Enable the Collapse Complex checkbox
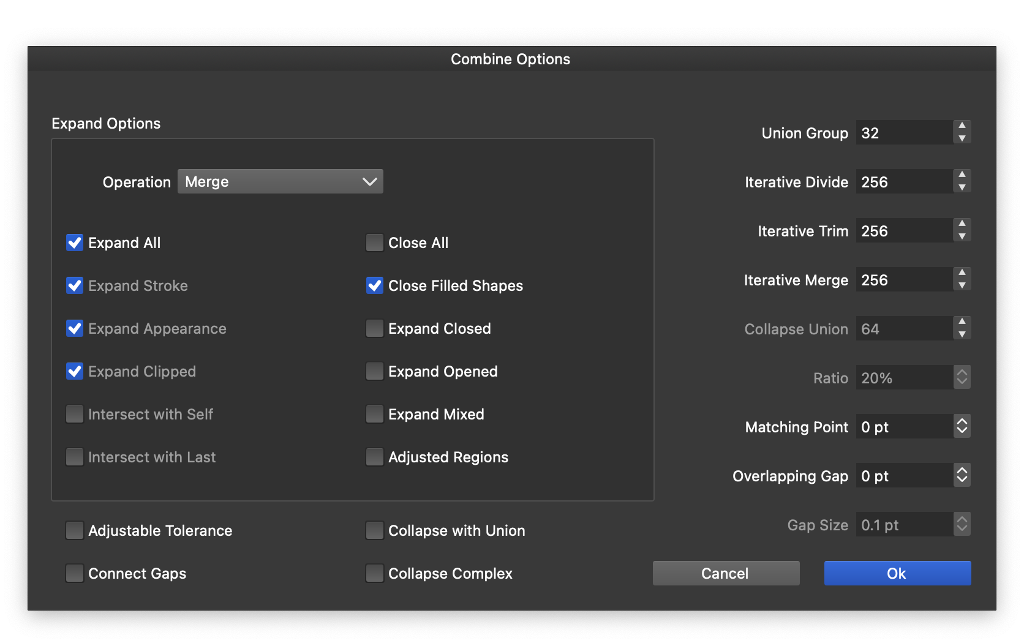This screenshot has width=1024, height=643. point(374,574)
